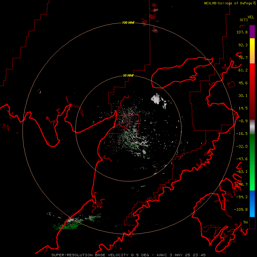Viewport: 257px width, 257px height.
Task: Click the KAKC station identifier in caption
Action: pyautogui.click(x=162, y=255)
